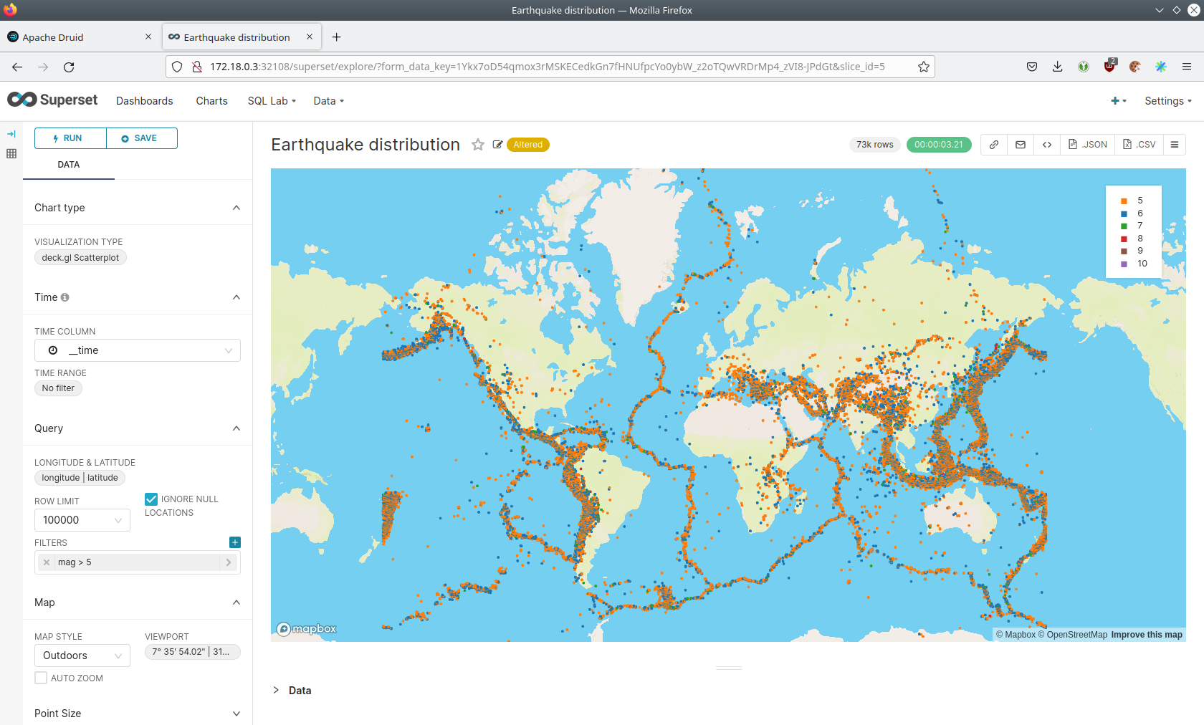
Task: Copy chart permalink via link icon
Action: pos(994,145)
